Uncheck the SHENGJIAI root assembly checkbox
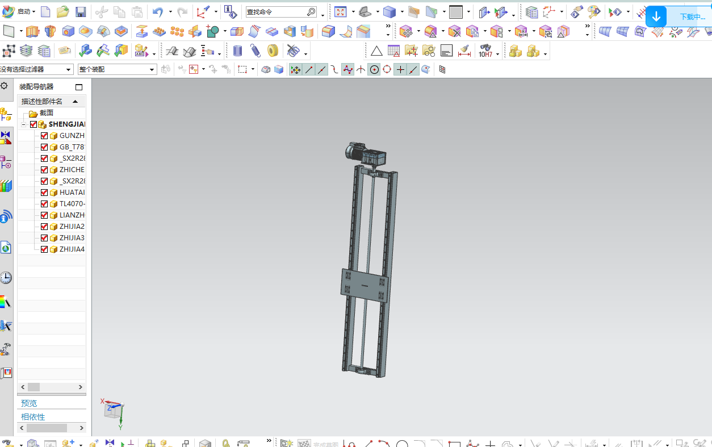712x447 pixels. pos(33,124)
